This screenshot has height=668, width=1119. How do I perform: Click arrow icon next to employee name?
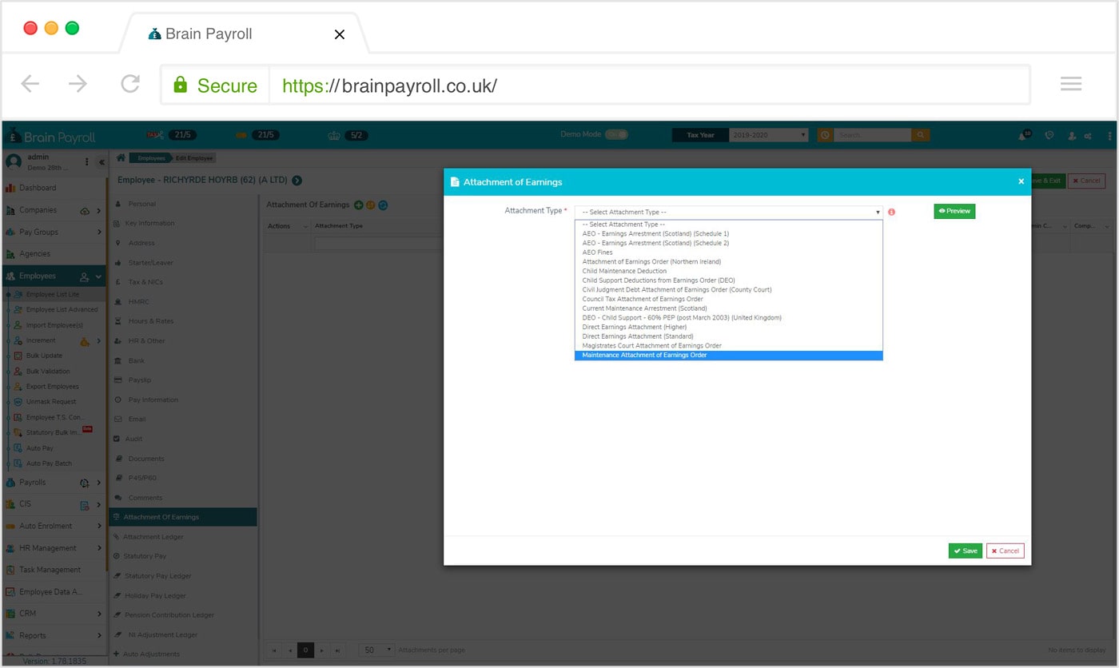[297, 181]
